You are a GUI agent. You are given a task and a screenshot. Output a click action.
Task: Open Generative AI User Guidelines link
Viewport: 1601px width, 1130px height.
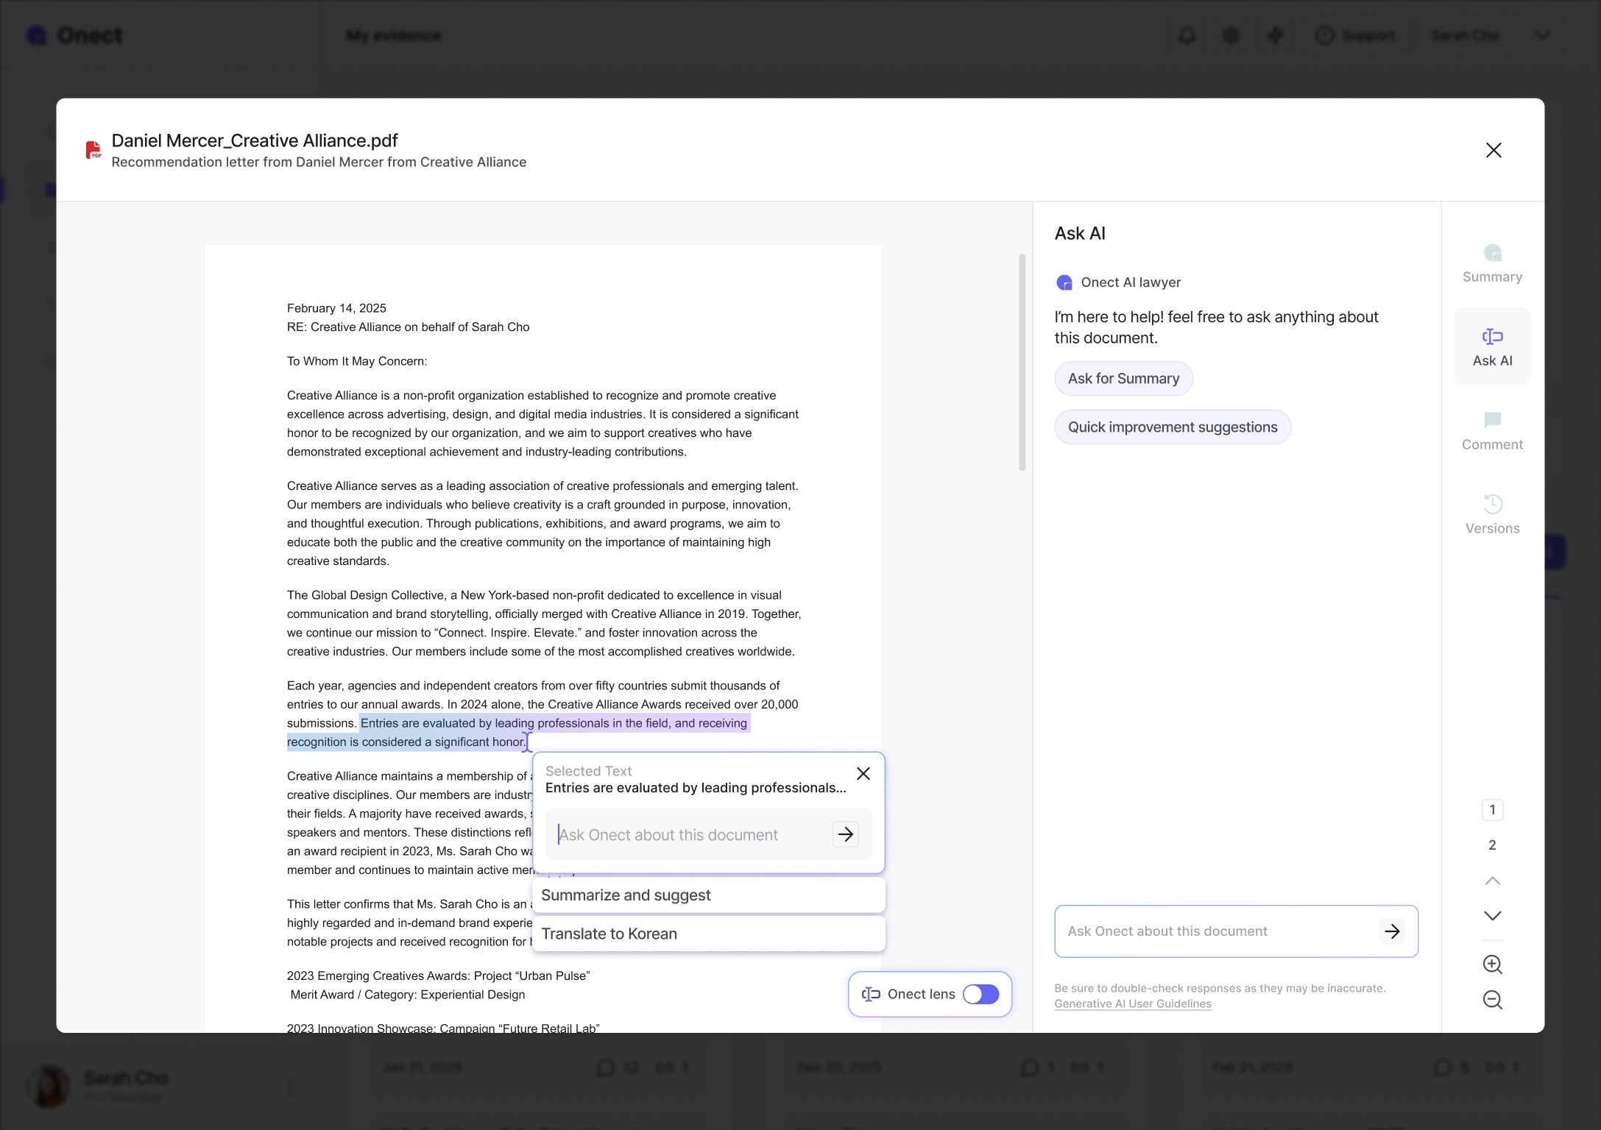[x=1132, y=1003]
